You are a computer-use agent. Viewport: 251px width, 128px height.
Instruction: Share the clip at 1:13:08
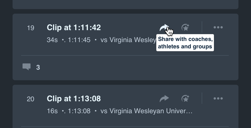click(164, 98)
